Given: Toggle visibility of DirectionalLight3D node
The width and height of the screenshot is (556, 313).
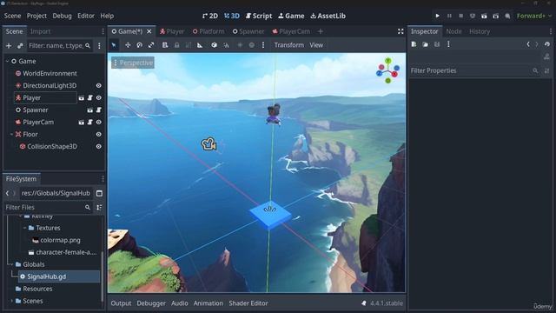Looking at the screenshot, I should pyautogui.click(x=98, y=85).
